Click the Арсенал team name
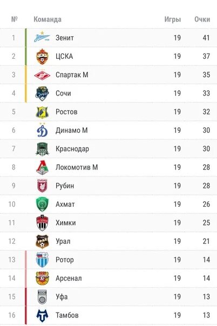The width and height of the screenshot is (217, 326). 69,278
